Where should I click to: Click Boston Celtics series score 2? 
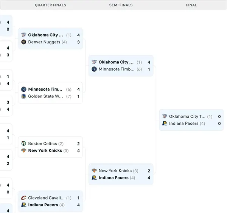[x=78, y=144]
